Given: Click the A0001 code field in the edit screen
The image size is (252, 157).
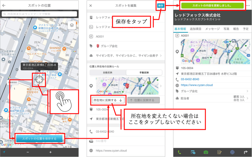Looking at the screenshot, I should tap(127, 37).
